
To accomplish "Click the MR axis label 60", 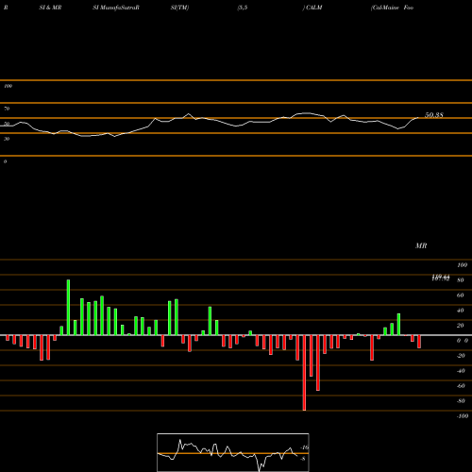I will coord(461,295).
